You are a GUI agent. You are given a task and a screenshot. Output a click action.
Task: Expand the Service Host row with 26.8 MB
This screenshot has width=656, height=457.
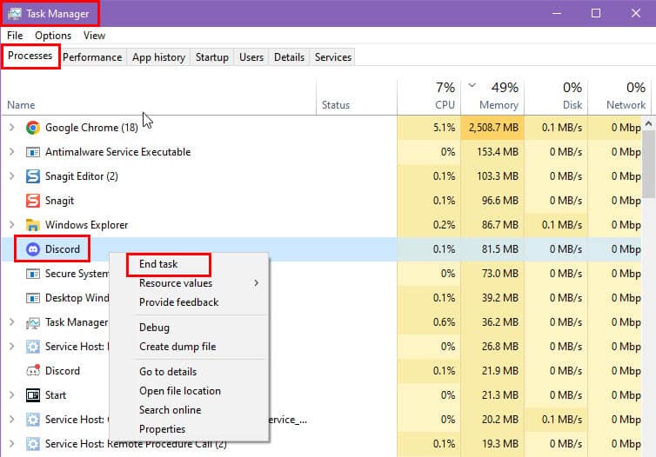coord(11,347)
